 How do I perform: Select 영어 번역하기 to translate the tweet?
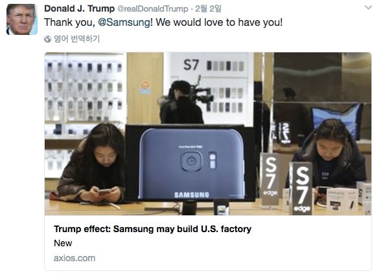point(77,39)
